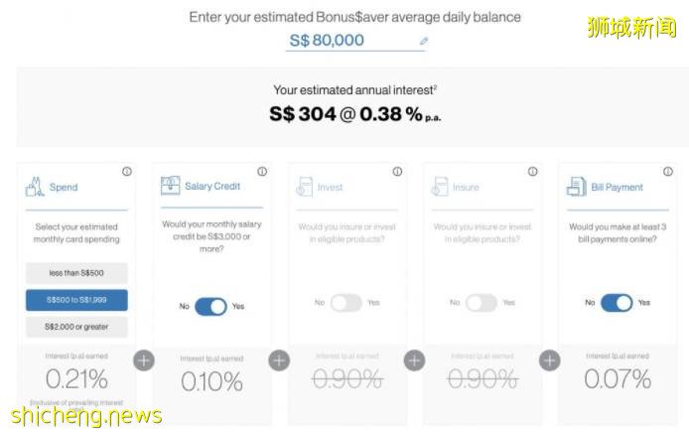Screen dimensions: 689x432
Task: Click the Bill Payment document icon
Action: 575,187
